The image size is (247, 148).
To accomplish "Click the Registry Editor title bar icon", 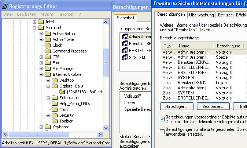I will [x=5, y=6].
